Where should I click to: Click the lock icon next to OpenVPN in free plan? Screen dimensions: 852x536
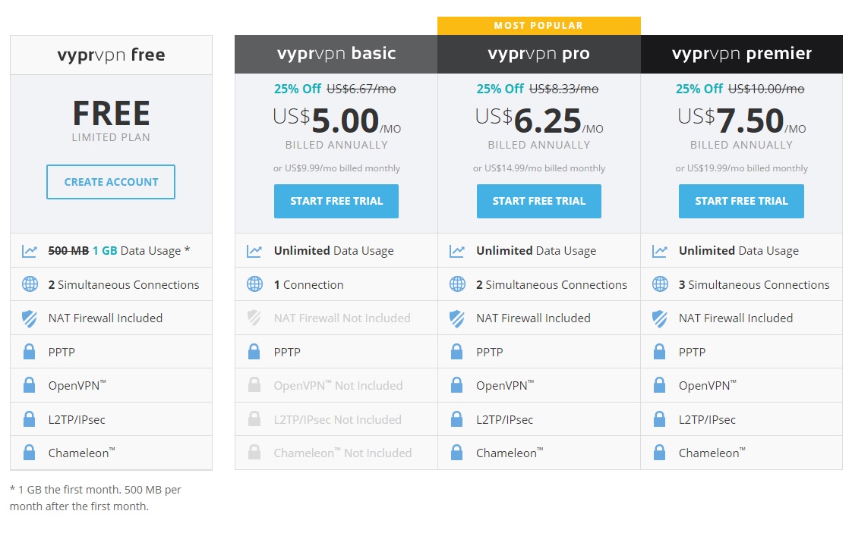pos(30,385)
